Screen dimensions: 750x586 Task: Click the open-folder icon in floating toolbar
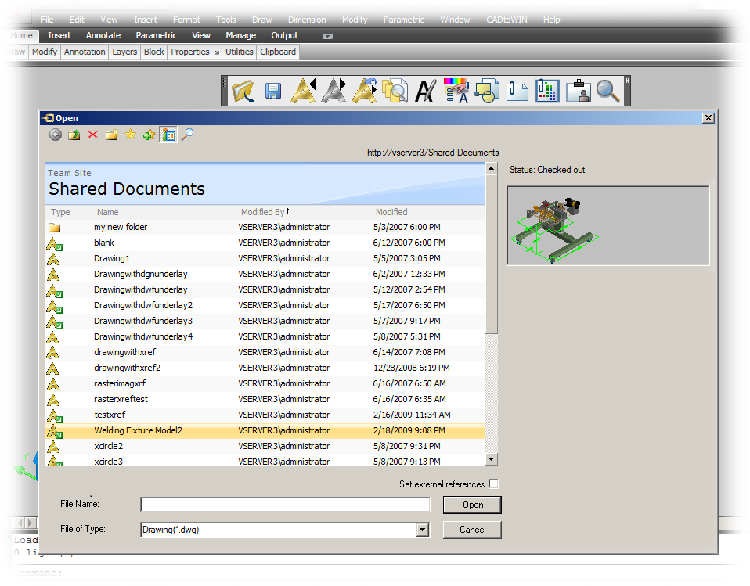click(243, 91)
